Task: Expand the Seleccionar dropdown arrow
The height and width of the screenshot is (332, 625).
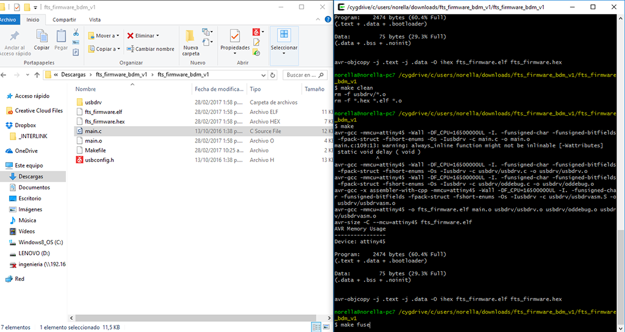Action: [284, 54]
